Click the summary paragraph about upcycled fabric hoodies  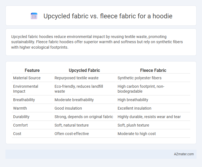click(97, 42)
